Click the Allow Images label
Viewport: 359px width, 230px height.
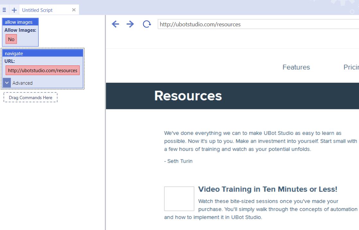pos(20,30)
